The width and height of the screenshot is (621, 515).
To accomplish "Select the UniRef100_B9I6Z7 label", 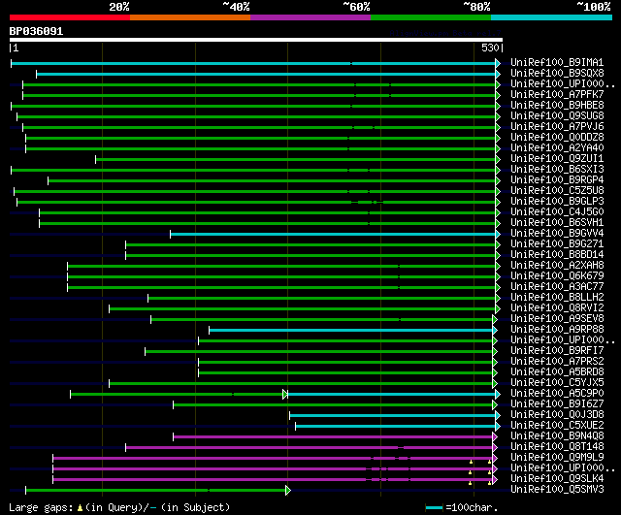I will coord(557,404).
